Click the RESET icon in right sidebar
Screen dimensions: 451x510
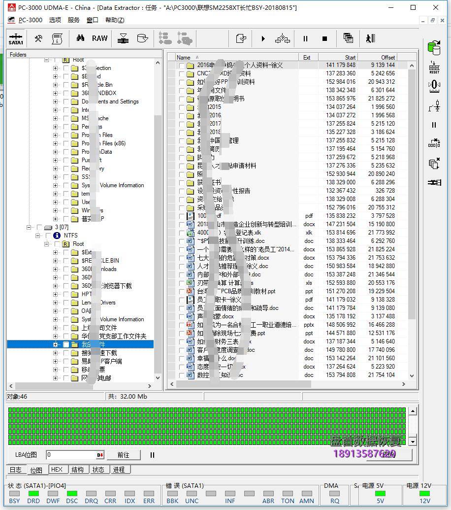(x=434, y=68)
